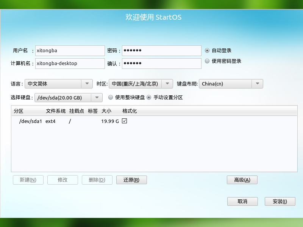The width and height of the screenshot is (303, 227).
Task: Click the 大小 column header
Action: 106,111
